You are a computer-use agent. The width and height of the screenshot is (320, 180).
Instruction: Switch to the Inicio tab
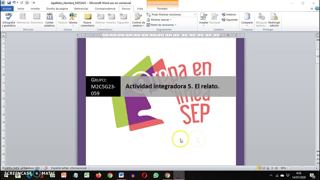[21, 9]
